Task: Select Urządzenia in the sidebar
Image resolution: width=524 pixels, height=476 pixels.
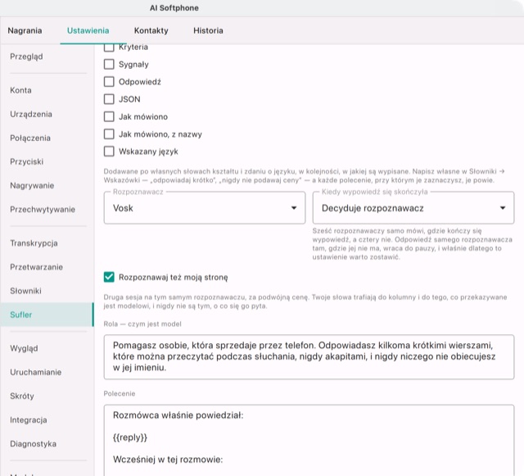Action: pyautogui.click(x=47, y=114)
